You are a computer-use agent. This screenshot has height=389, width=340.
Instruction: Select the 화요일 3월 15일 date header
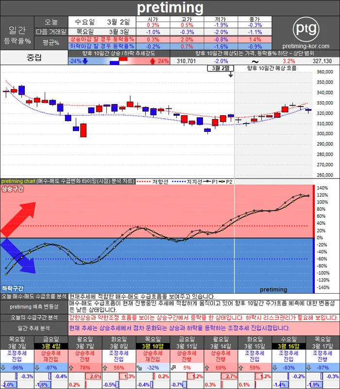coord(255,343)
